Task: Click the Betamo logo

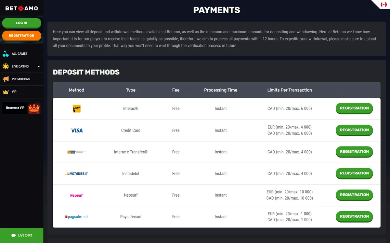Action: 21,8
